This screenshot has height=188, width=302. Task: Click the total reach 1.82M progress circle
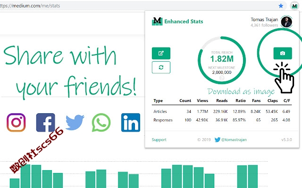click(x=222, y=60)
